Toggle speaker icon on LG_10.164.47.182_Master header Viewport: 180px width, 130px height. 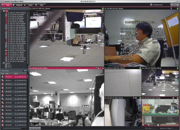[x=174, y=98]
